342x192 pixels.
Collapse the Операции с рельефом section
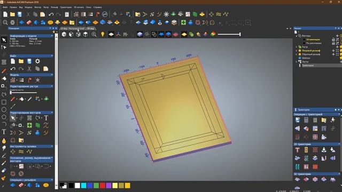(x=52, y=180)
